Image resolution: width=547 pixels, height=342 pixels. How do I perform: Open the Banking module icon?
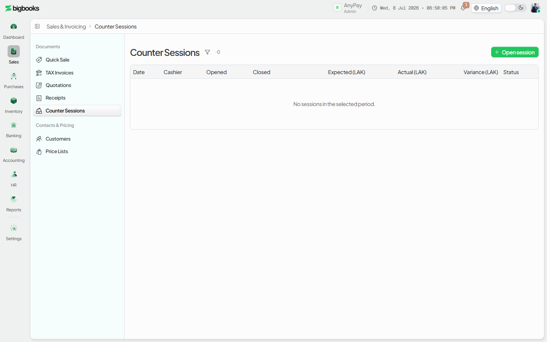(14, 125)
